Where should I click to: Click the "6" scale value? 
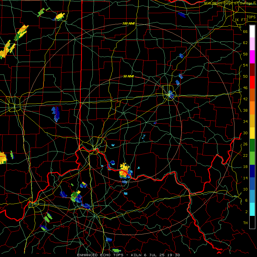click(x=246, y=200)
